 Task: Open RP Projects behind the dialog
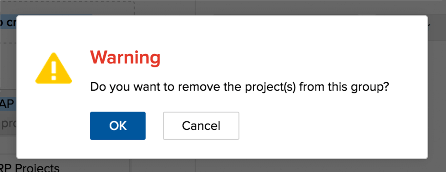pyautogui.click(x=30, y=167)
